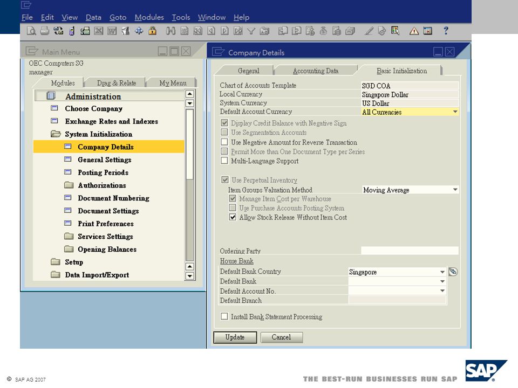Check Permit More than One Document Type per Series

click(224, 151)
